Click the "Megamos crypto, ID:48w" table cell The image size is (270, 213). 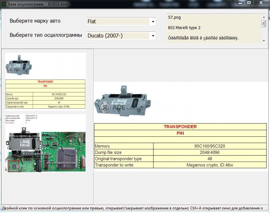[x=210, y=165]
